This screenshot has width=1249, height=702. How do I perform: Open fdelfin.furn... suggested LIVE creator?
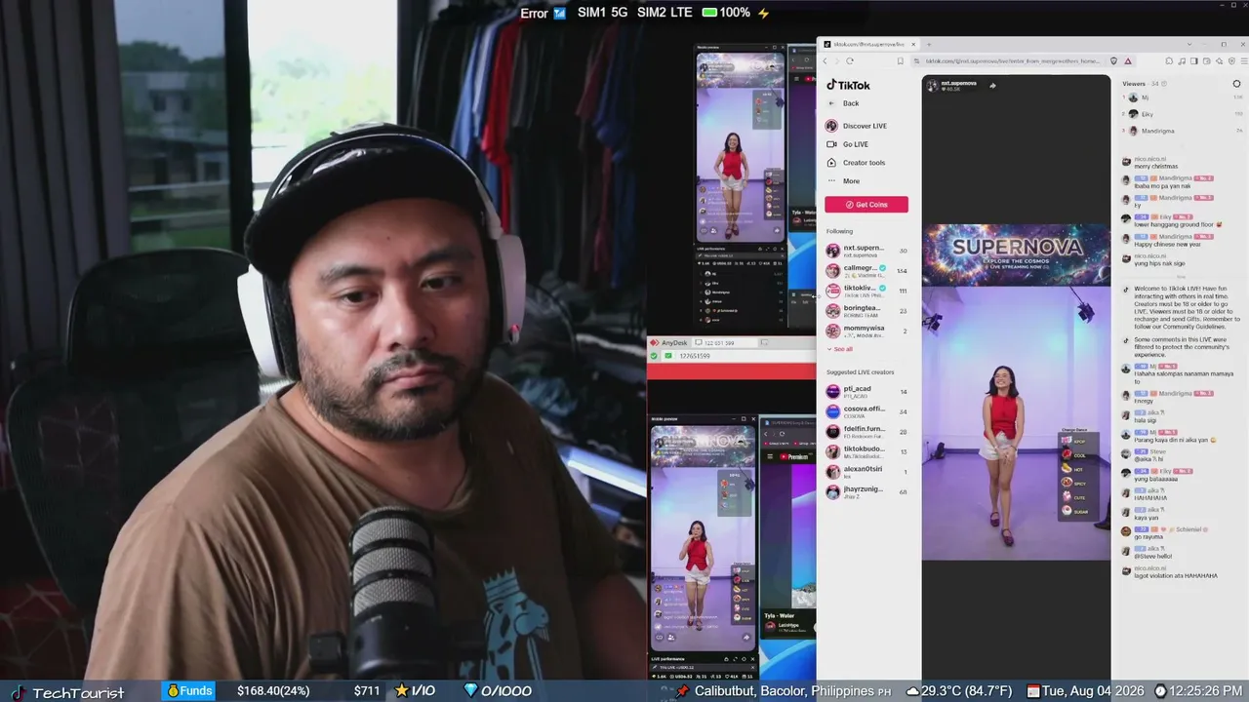tap(866, 431)
